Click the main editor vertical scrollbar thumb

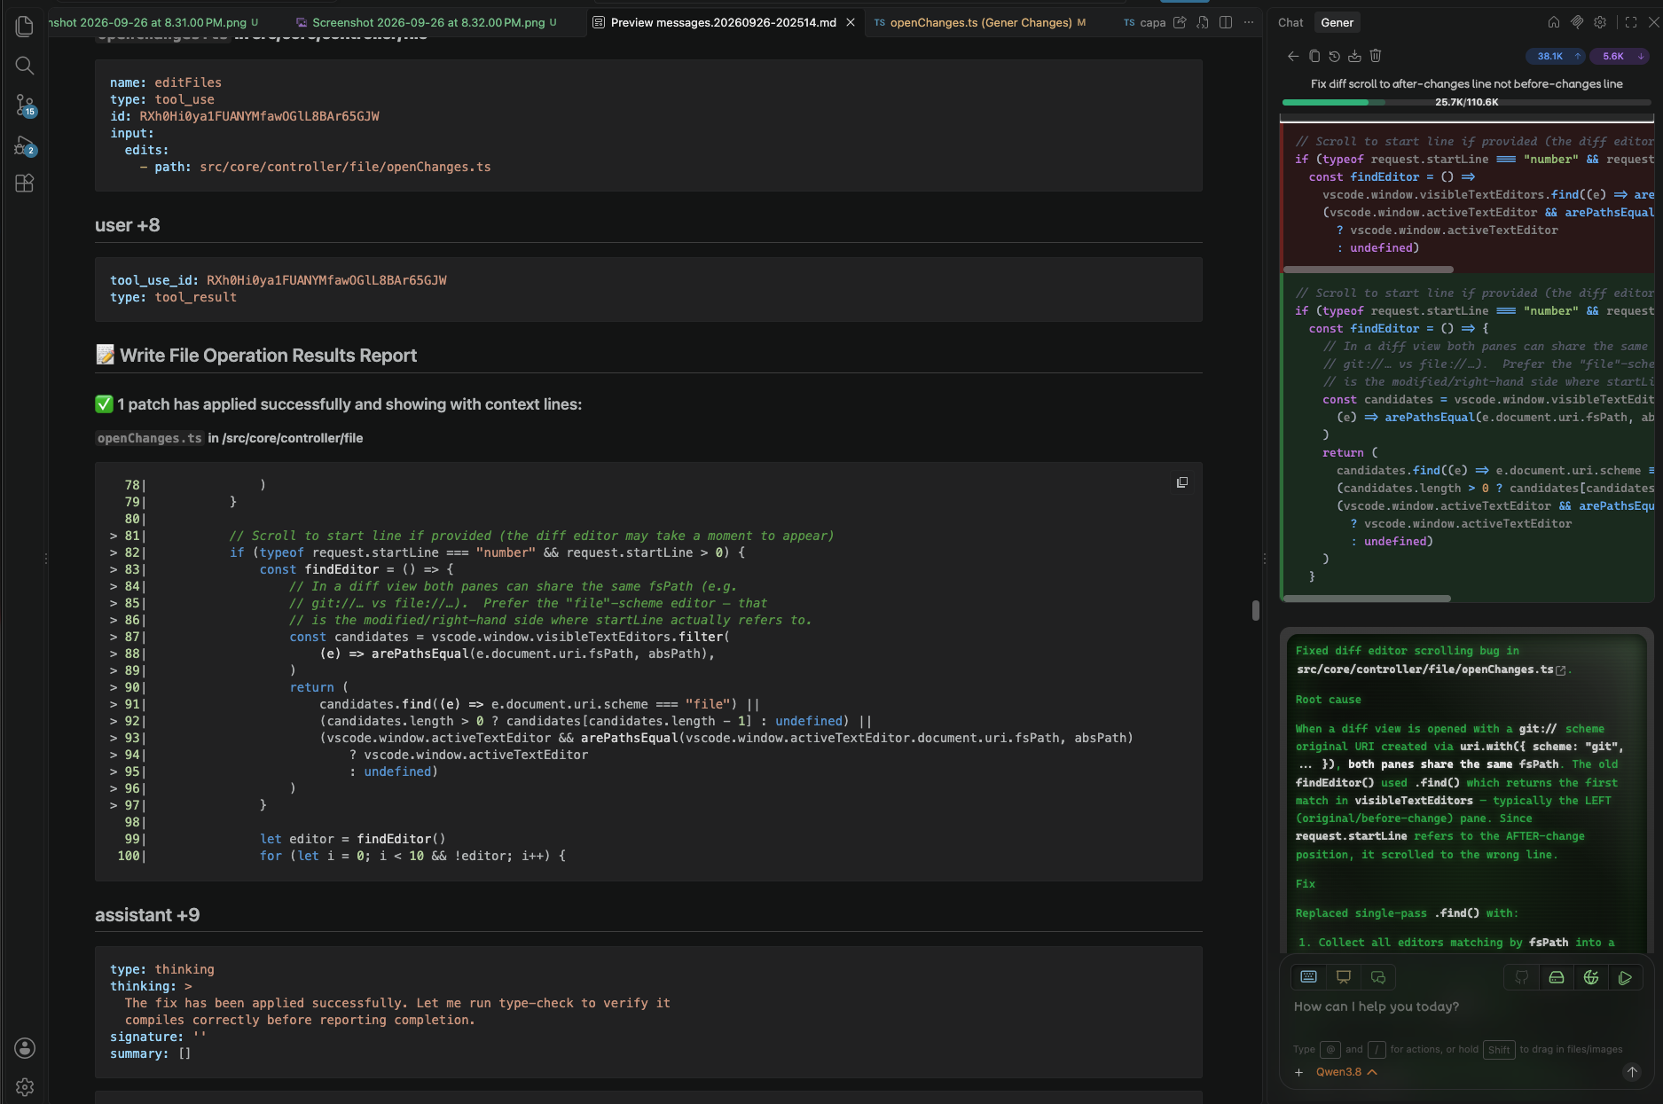coord(1255,610)
